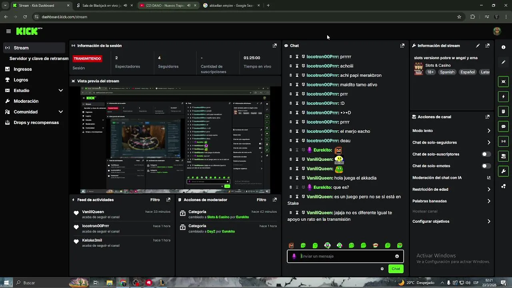Toggle the stream preview widget icon in sidebar
The height and width of the screenshot is (288, 512).
(x=503, y=82)
